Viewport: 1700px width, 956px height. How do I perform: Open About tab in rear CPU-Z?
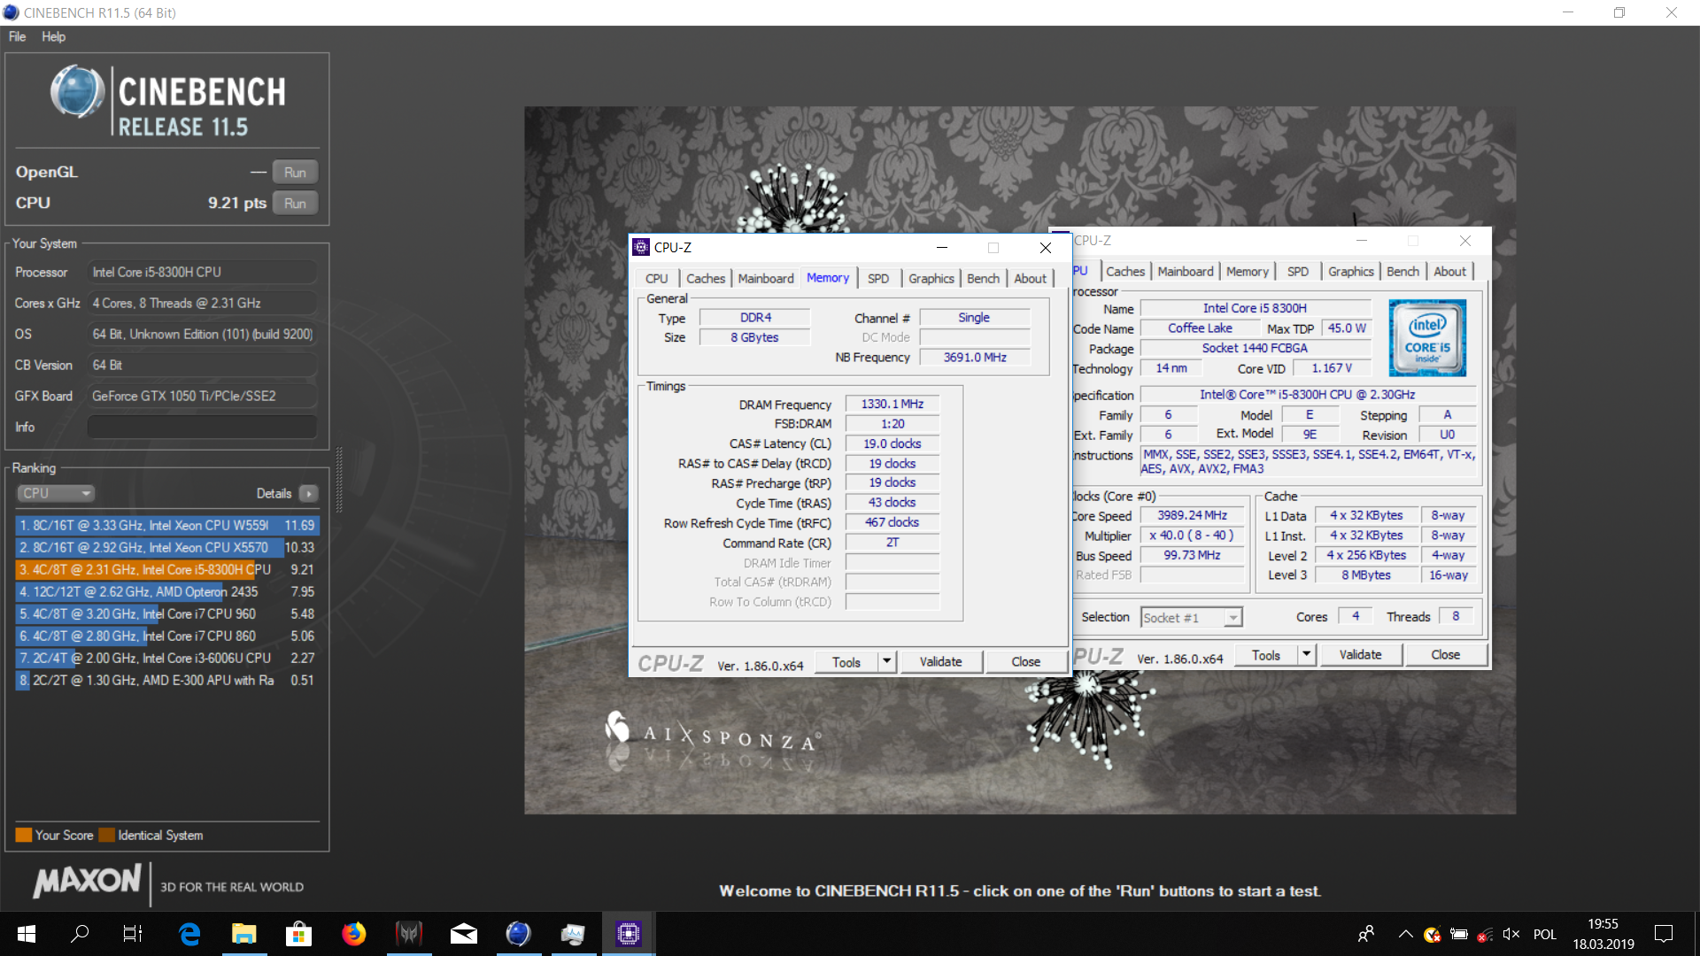pos(1450,271)
